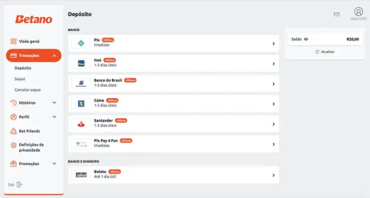Expand the Histórico section
370x198 pixels.
pyautogui.click(x=54, y=103)
